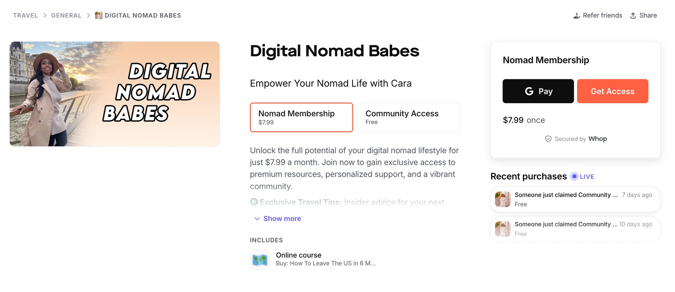Click the Share icon in the top right
This screenshot has height=292, width=675.
(633, 15)
